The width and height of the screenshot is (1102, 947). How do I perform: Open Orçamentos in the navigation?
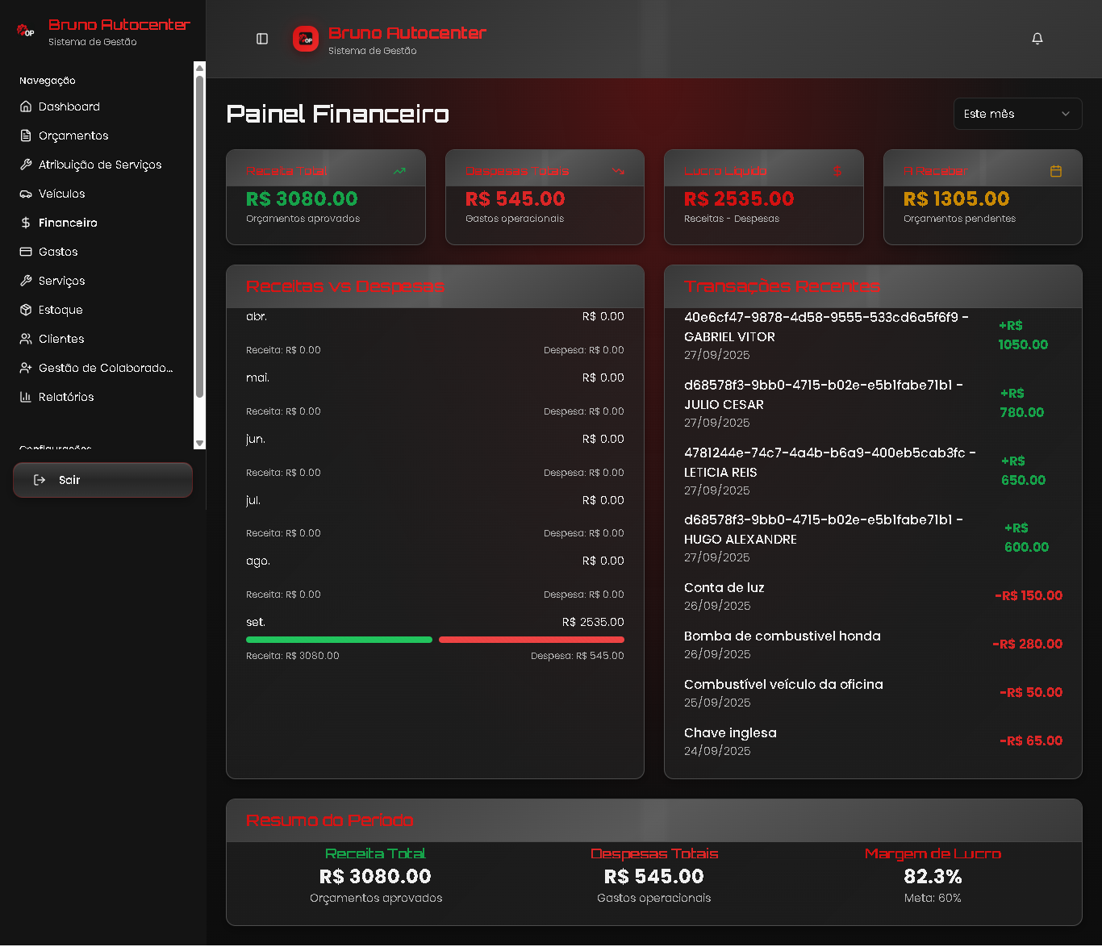coord(73,136)
